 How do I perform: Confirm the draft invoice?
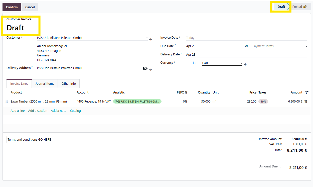tap(12, 7)
